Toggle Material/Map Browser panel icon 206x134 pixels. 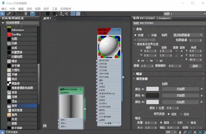point(73,14)
